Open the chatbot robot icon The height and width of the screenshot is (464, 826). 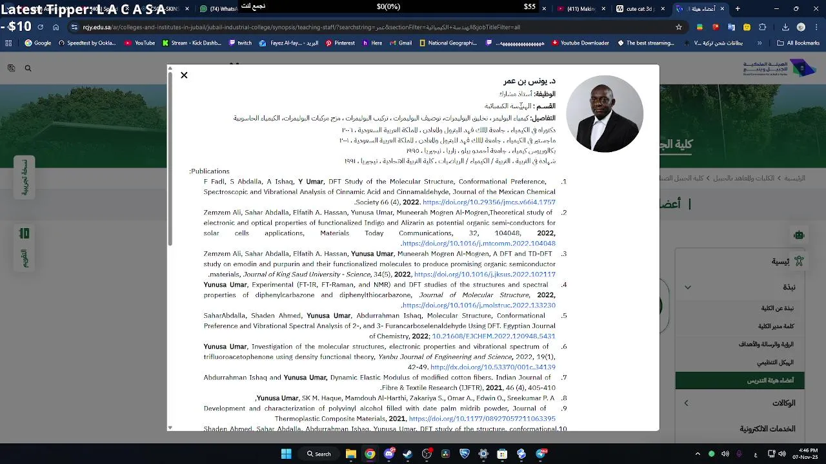799,235
